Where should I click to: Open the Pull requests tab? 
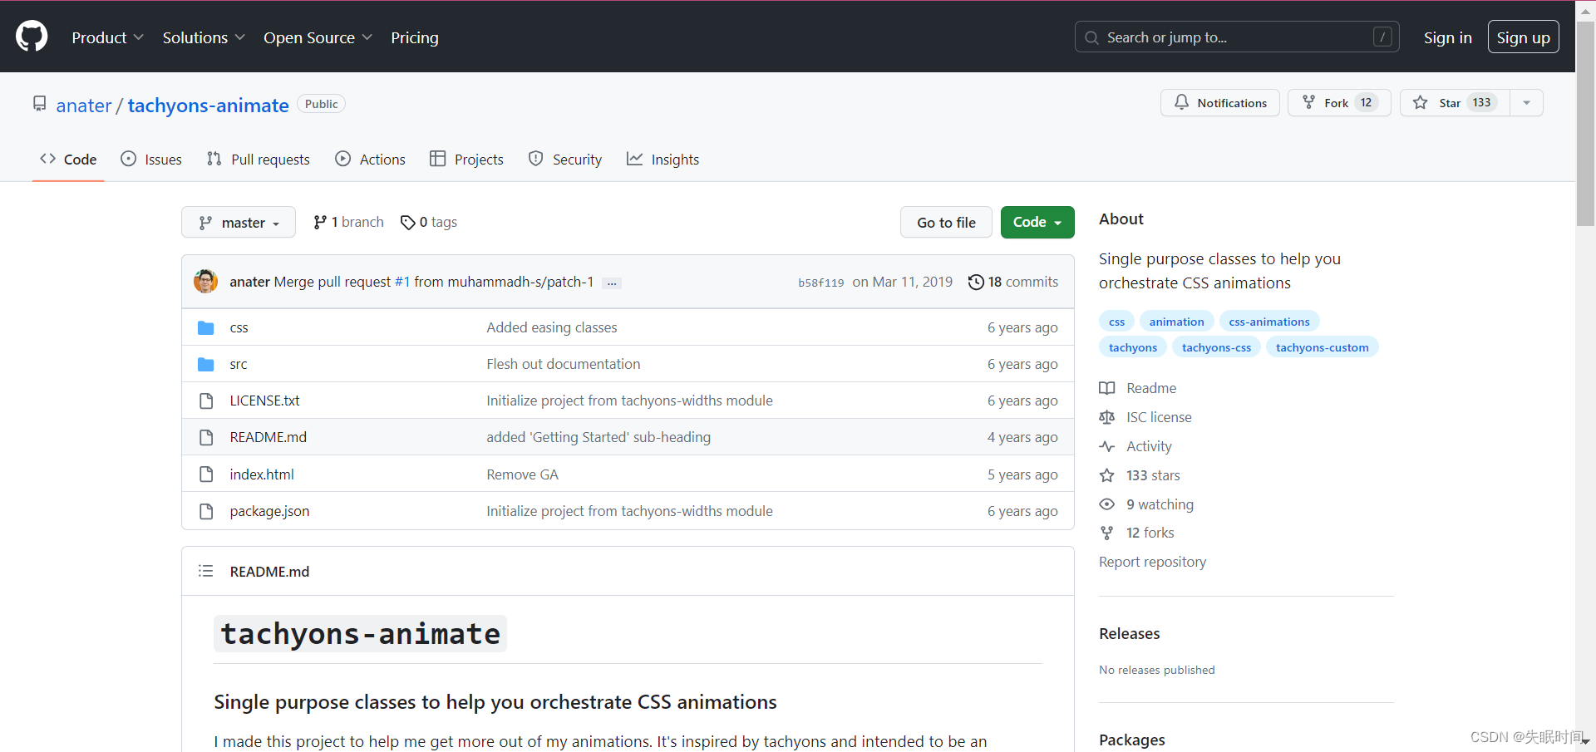point(259,159)
